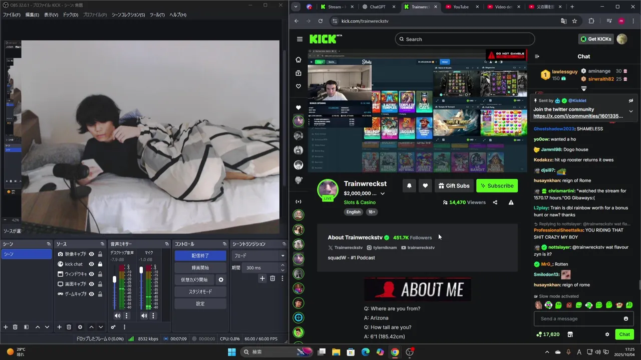The width and height of the screenshot is (641, 360).
Task: Open OBS 設定 button
Action: (200, 303)
